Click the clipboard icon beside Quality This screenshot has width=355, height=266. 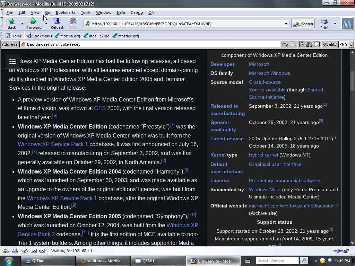(317, 44)
